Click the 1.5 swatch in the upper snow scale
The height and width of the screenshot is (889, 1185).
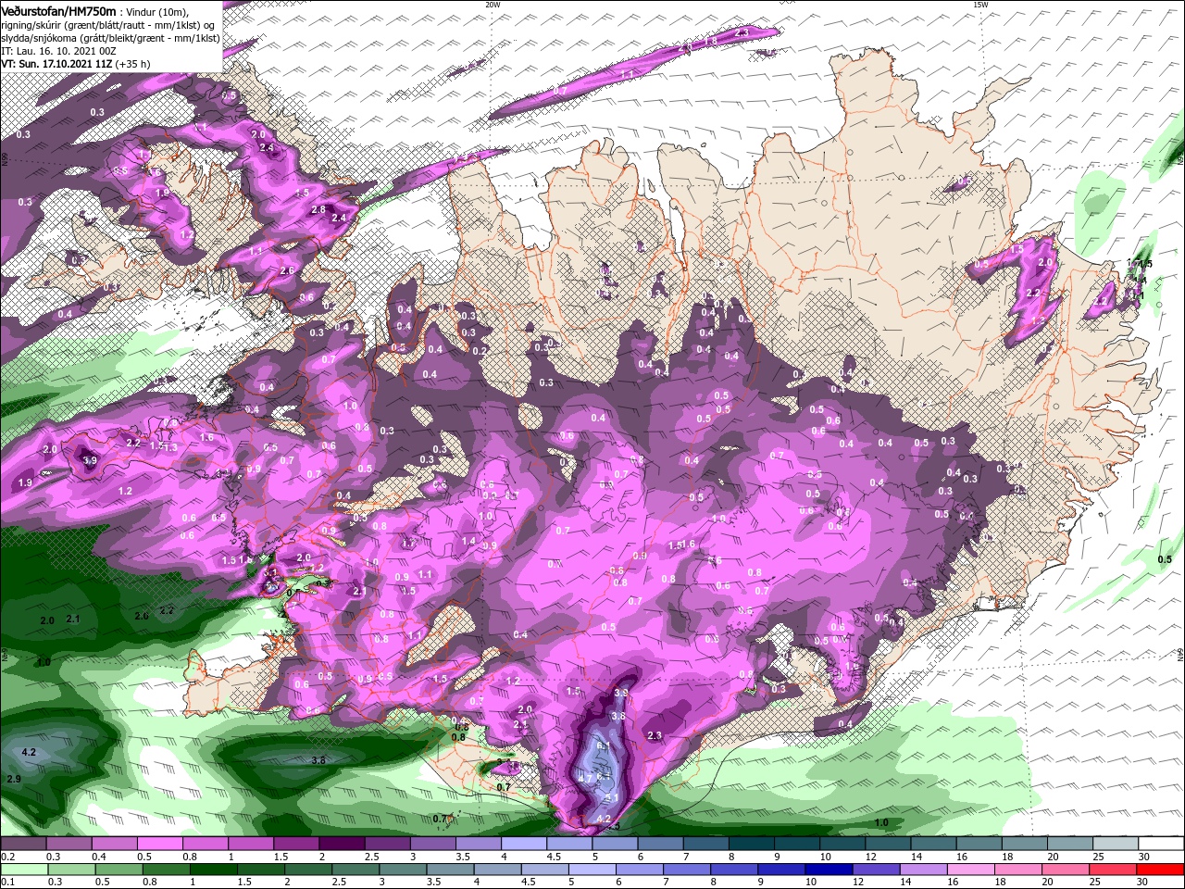[x=296, y=845]
